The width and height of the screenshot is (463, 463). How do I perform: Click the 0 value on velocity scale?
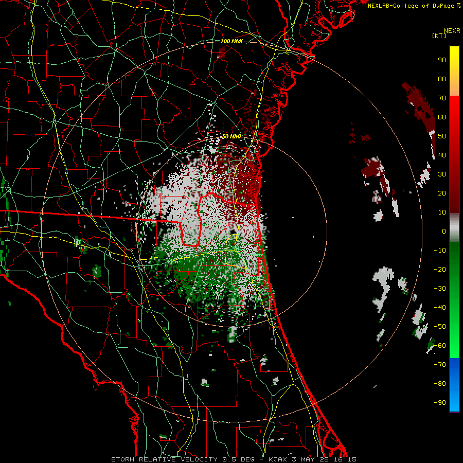click(x=444, y=231)
